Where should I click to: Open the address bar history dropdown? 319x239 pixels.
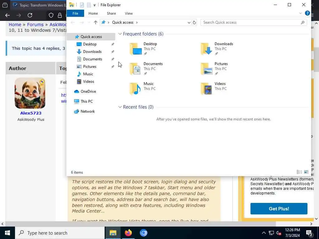pyautogui.click(x=189, y=22)
